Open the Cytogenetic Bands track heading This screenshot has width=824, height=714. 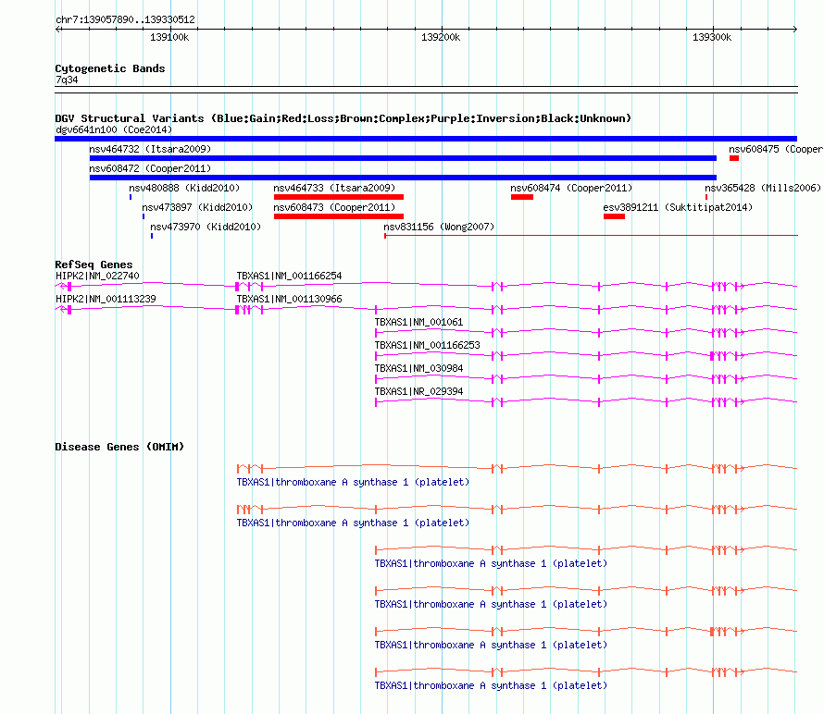tap(110, 68)
